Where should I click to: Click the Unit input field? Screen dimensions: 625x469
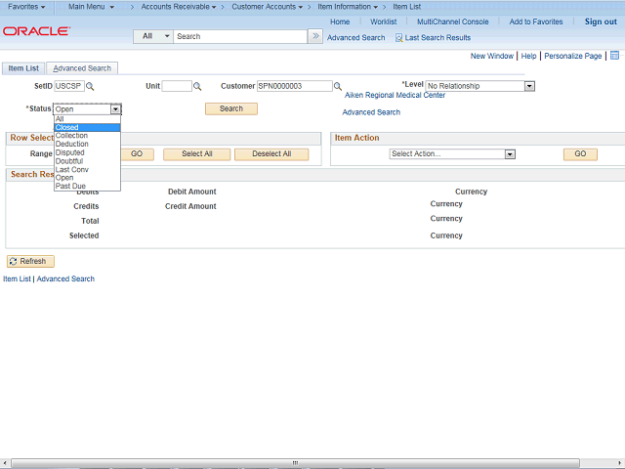click(177, 86)
